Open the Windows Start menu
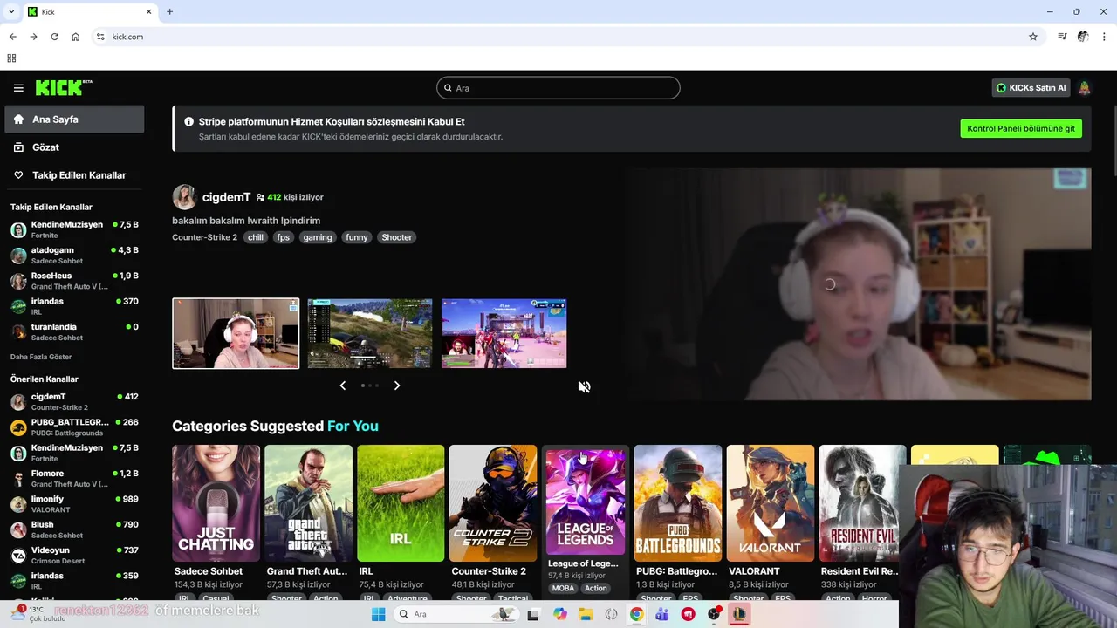Screen dimensions: 1117x628 coord(378,614)
